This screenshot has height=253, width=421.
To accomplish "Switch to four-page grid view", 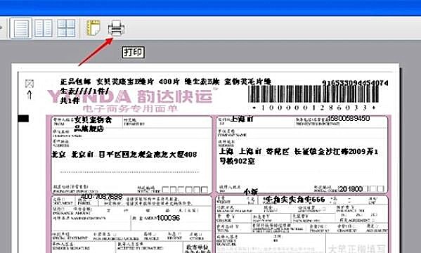I will (66, 28).
